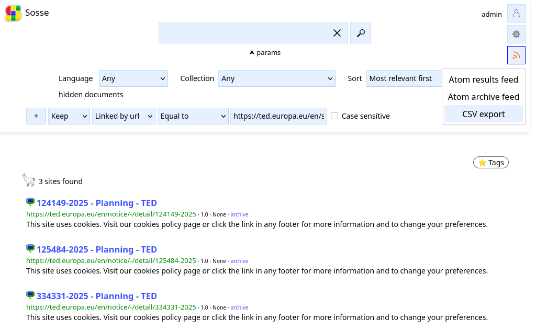Image resolution: width=536 pixels, height=331 pixels.
Task: Click the admin username label
Action: [492, 14]
